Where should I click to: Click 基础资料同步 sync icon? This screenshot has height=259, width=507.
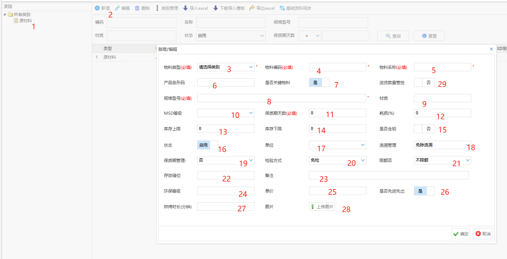(282, 8)
